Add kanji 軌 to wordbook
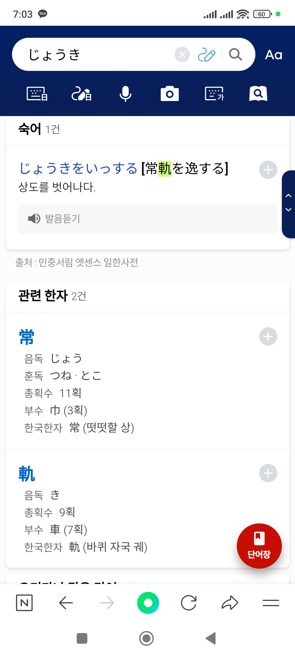This screenshot has width=295, height=657. tap(268, 473)
